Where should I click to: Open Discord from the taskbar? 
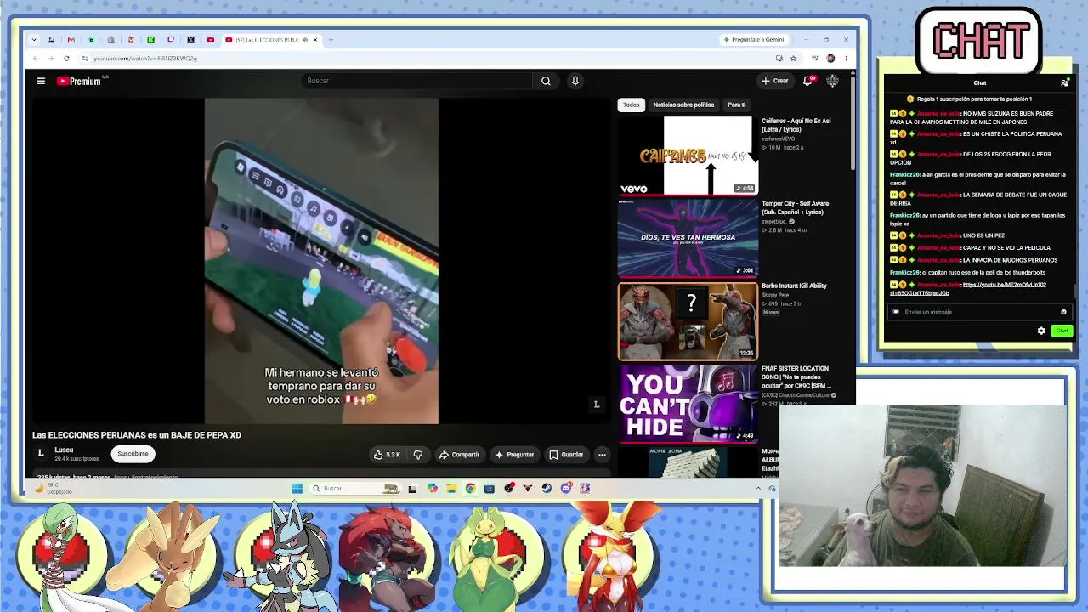[566, 488]
